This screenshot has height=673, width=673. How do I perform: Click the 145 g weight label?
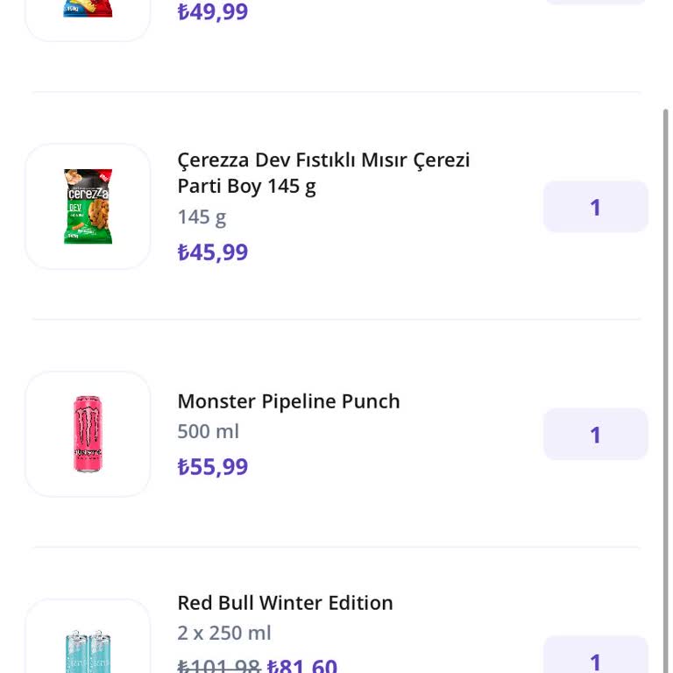point(202,216)
